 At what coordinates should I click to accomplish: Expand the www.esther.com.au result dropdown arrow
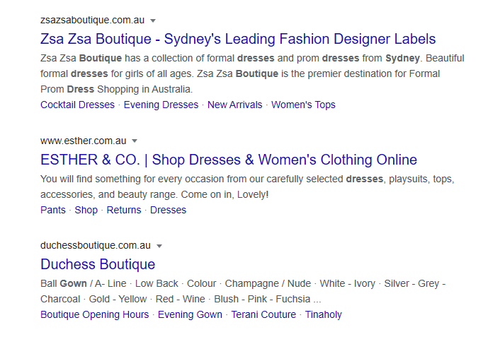coord(135,141)
